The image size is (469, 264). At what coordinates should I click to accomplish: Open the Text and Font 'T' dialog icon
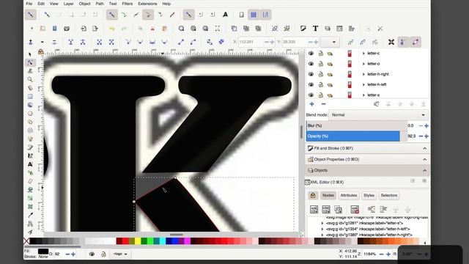(315, 29)
